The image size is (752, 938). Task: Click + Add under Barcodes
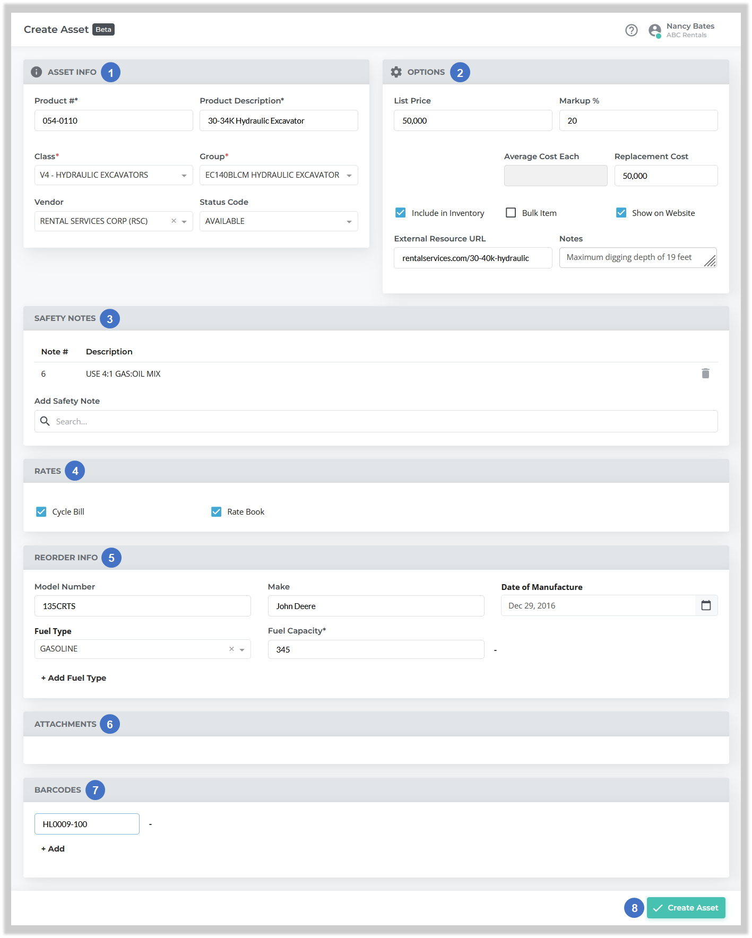tap(53, 849)
